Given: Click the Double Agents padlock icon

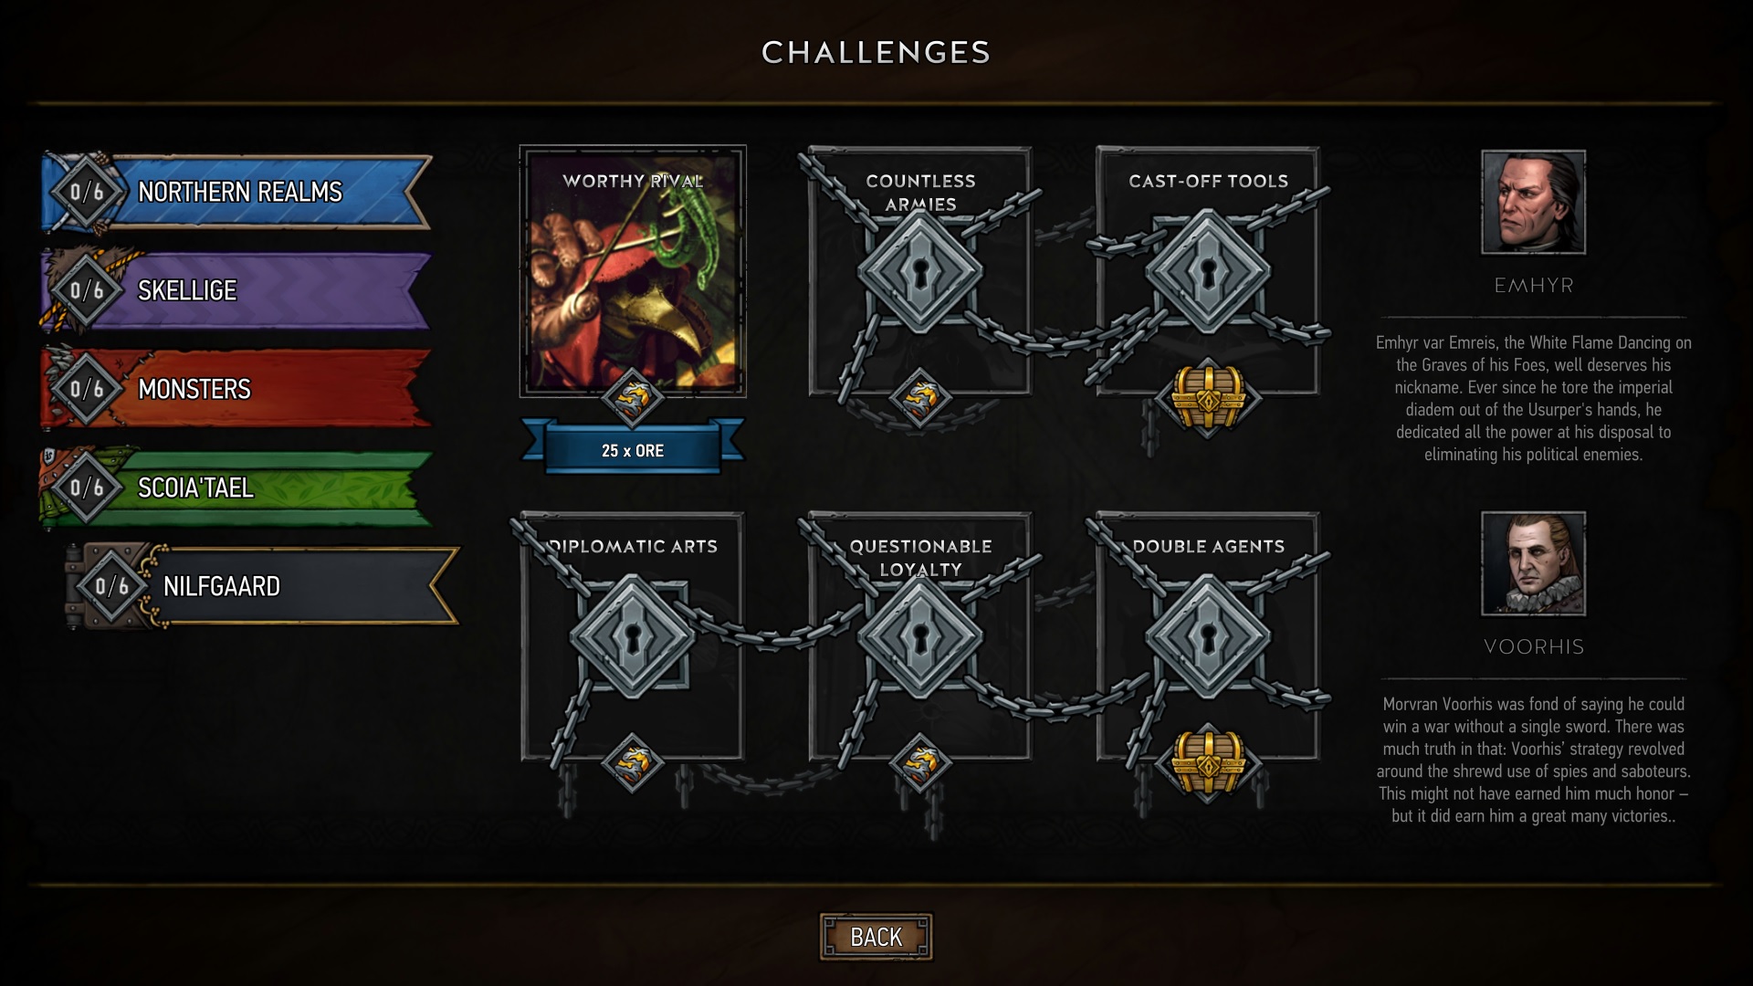Looking at the screenshot, I should tap(1208, 636).
